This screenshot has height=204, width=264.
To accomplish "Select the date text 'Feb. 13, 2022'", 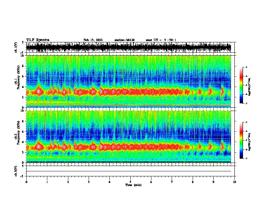I will coord(93,40).
